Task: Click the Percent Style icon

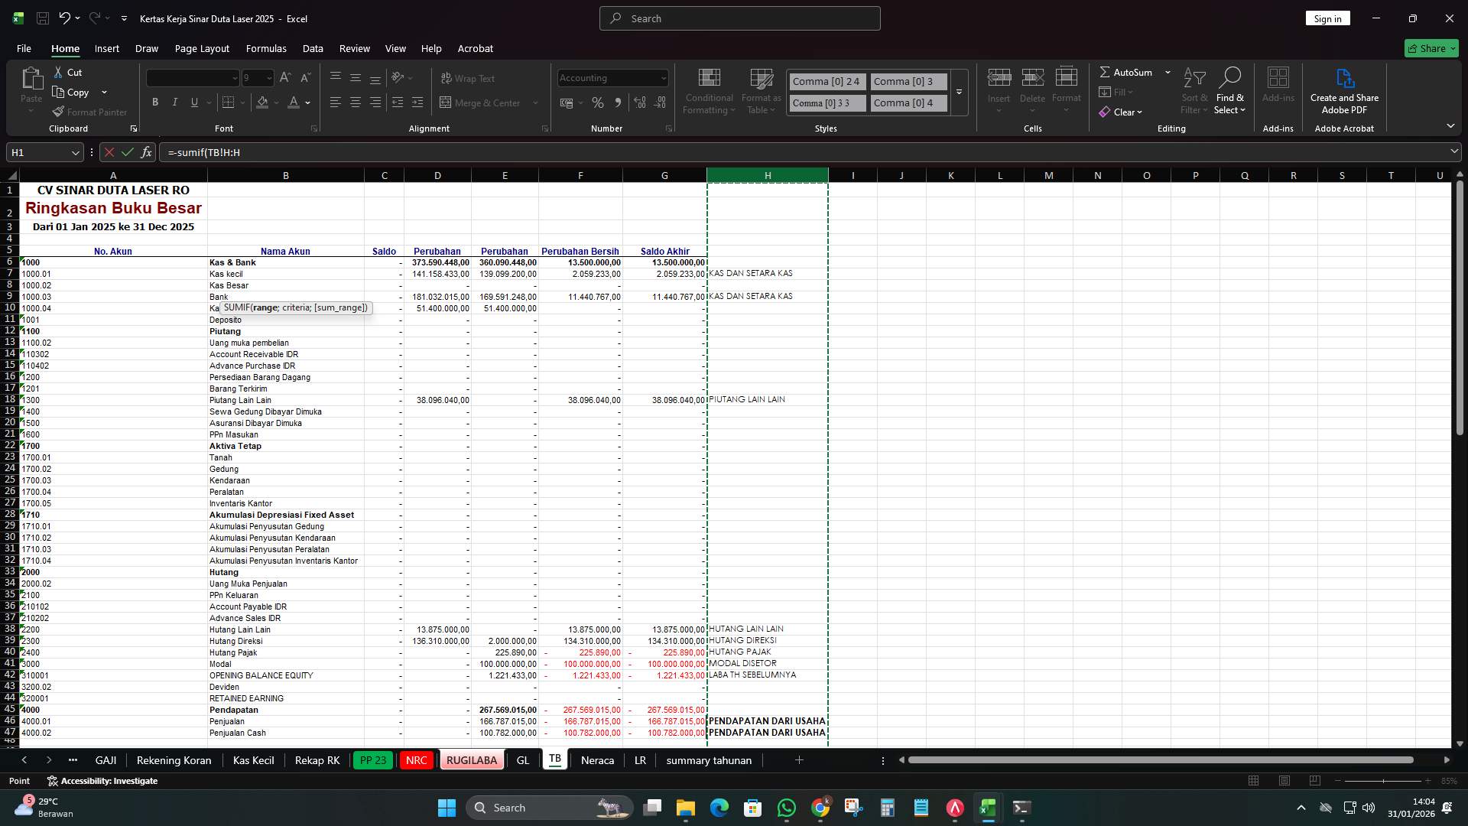Action: [598, 102]
